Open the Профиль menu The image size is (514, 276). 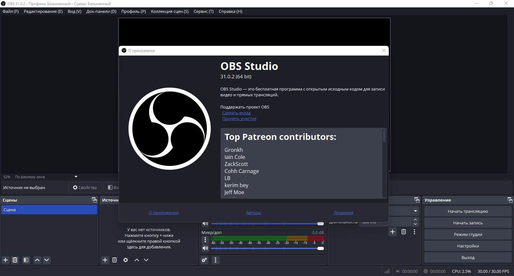tap(134, 11)
